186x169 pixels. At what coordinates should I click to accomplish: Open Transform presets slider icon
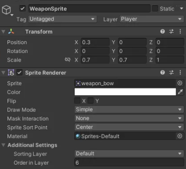point(172,31)
